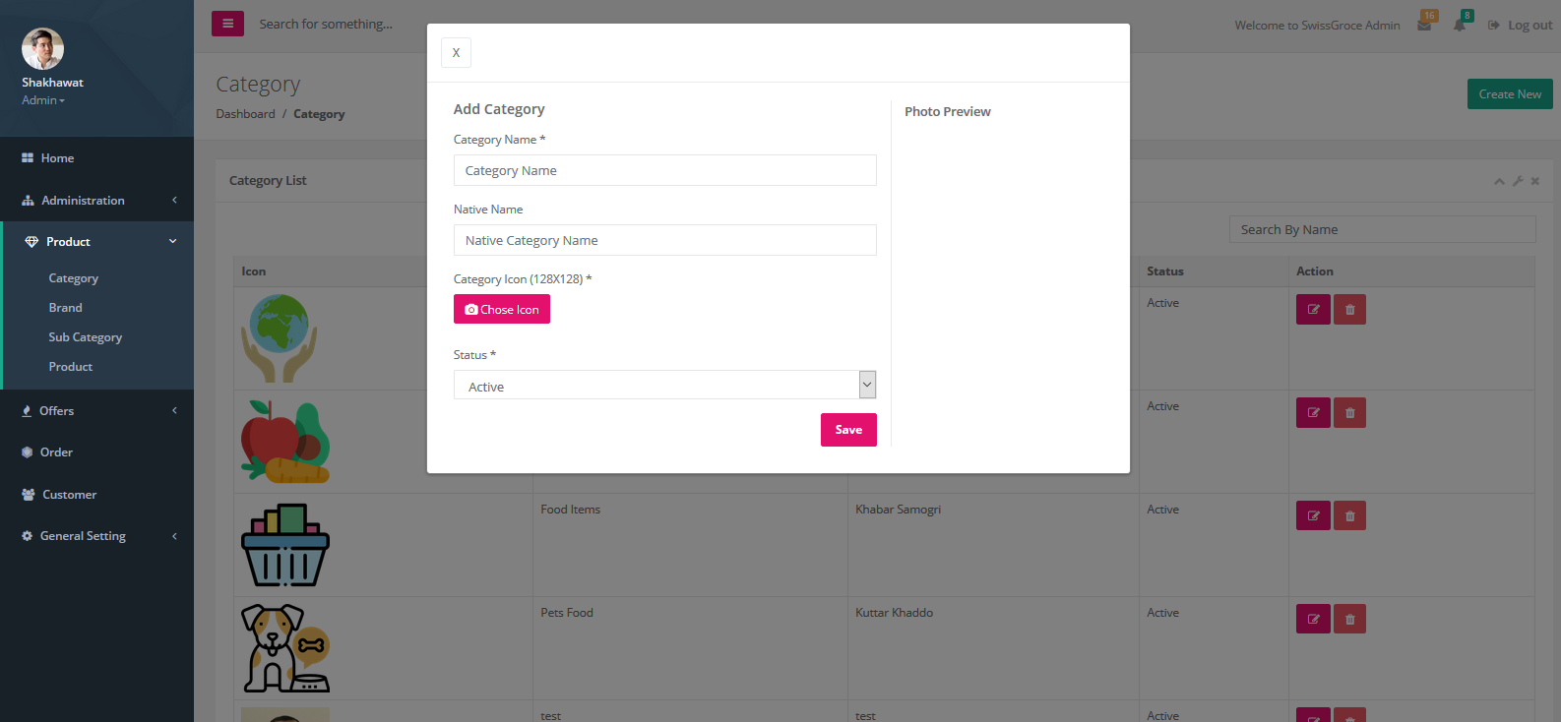
Task: Click the Chose Icon camera button
Action: pos(502,309)
